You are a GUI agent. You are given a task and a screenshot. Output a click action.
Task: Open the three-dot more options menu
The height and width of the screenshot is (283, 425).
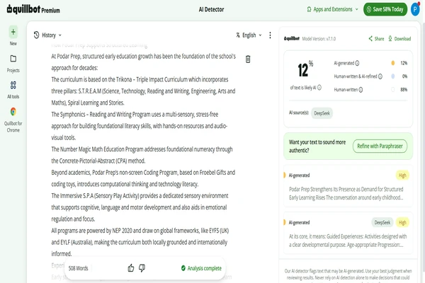pyautogui.click(x=270, y=35)
